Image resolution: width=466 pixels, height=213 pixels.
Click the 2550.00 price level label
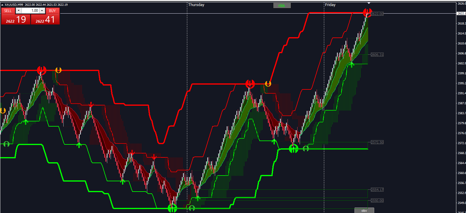[377, 201]
